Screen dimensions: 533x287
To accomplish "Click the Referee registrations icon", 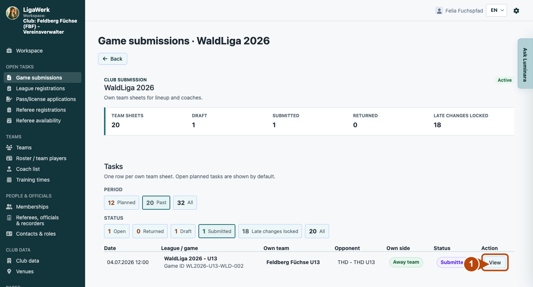I will 9,110.
